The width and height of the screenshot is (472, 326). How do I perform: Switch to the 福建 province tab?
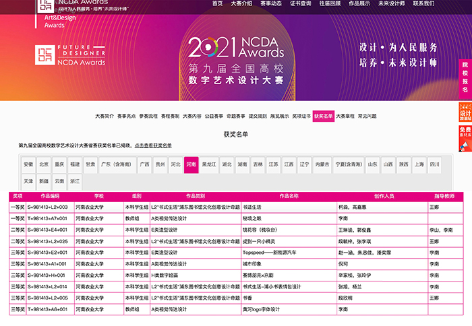click(x=75, y=164)
